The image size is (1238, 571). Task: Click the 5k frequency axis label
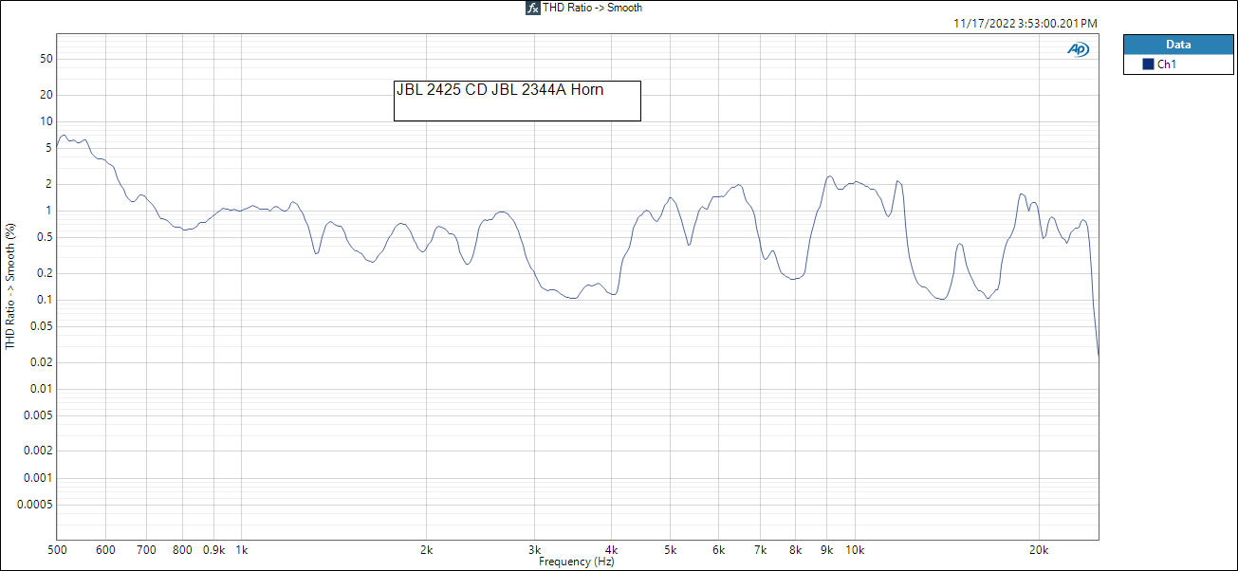672,549
